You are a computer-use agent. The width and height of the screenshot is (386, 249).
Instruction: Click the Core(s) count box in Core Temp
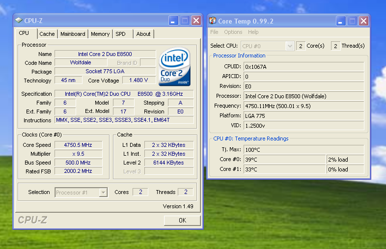tap(301, 46)
